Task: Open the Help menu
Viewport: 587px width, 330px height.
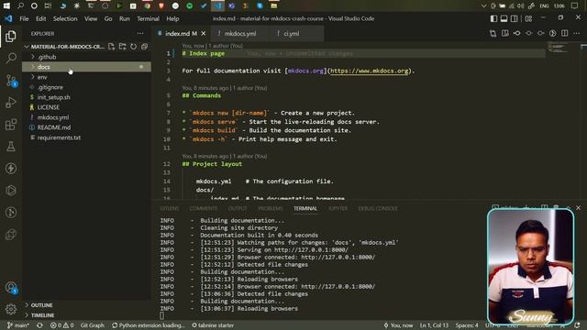Action: 172,18
